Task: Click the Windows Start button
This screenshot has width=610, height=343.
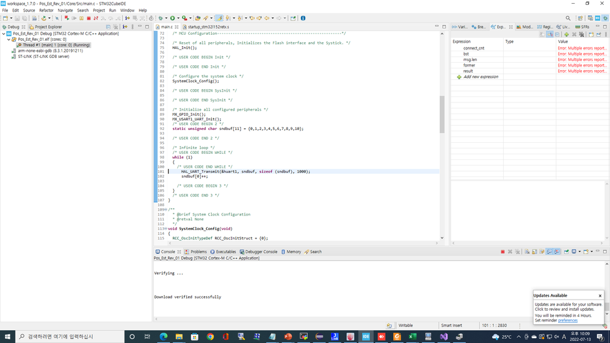Action: (x=7, y=336)
